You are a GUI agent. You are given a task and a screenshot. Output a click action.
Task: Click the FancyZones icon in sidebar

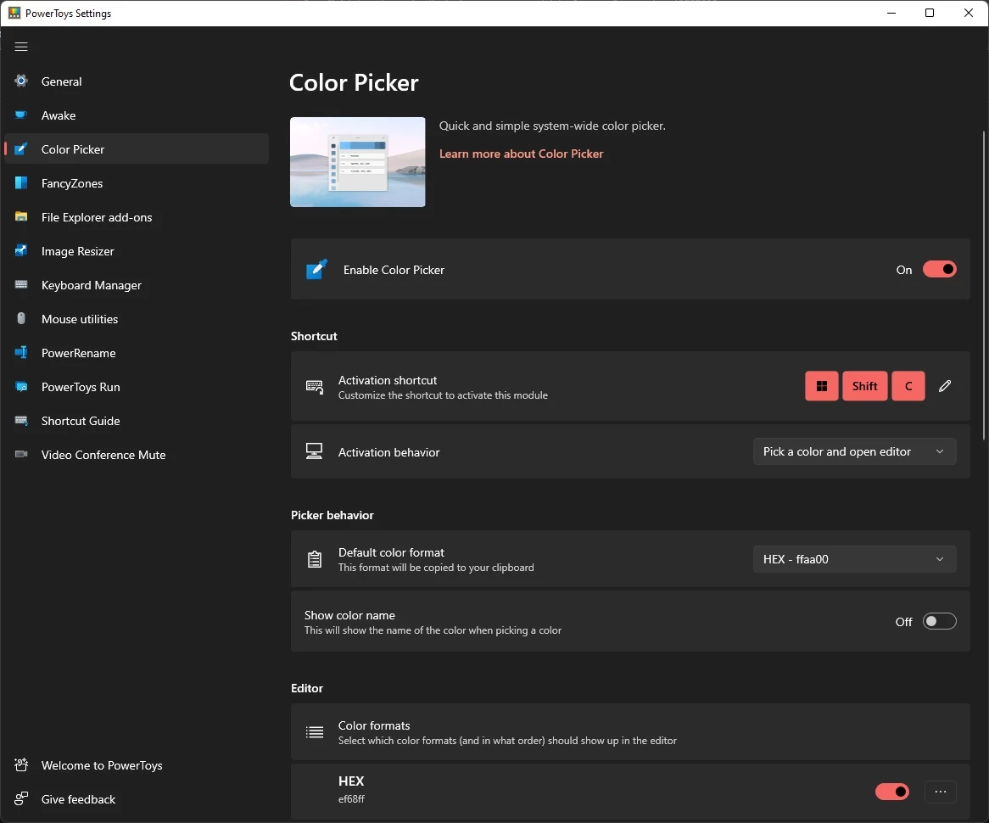click(x=21, y=183)
